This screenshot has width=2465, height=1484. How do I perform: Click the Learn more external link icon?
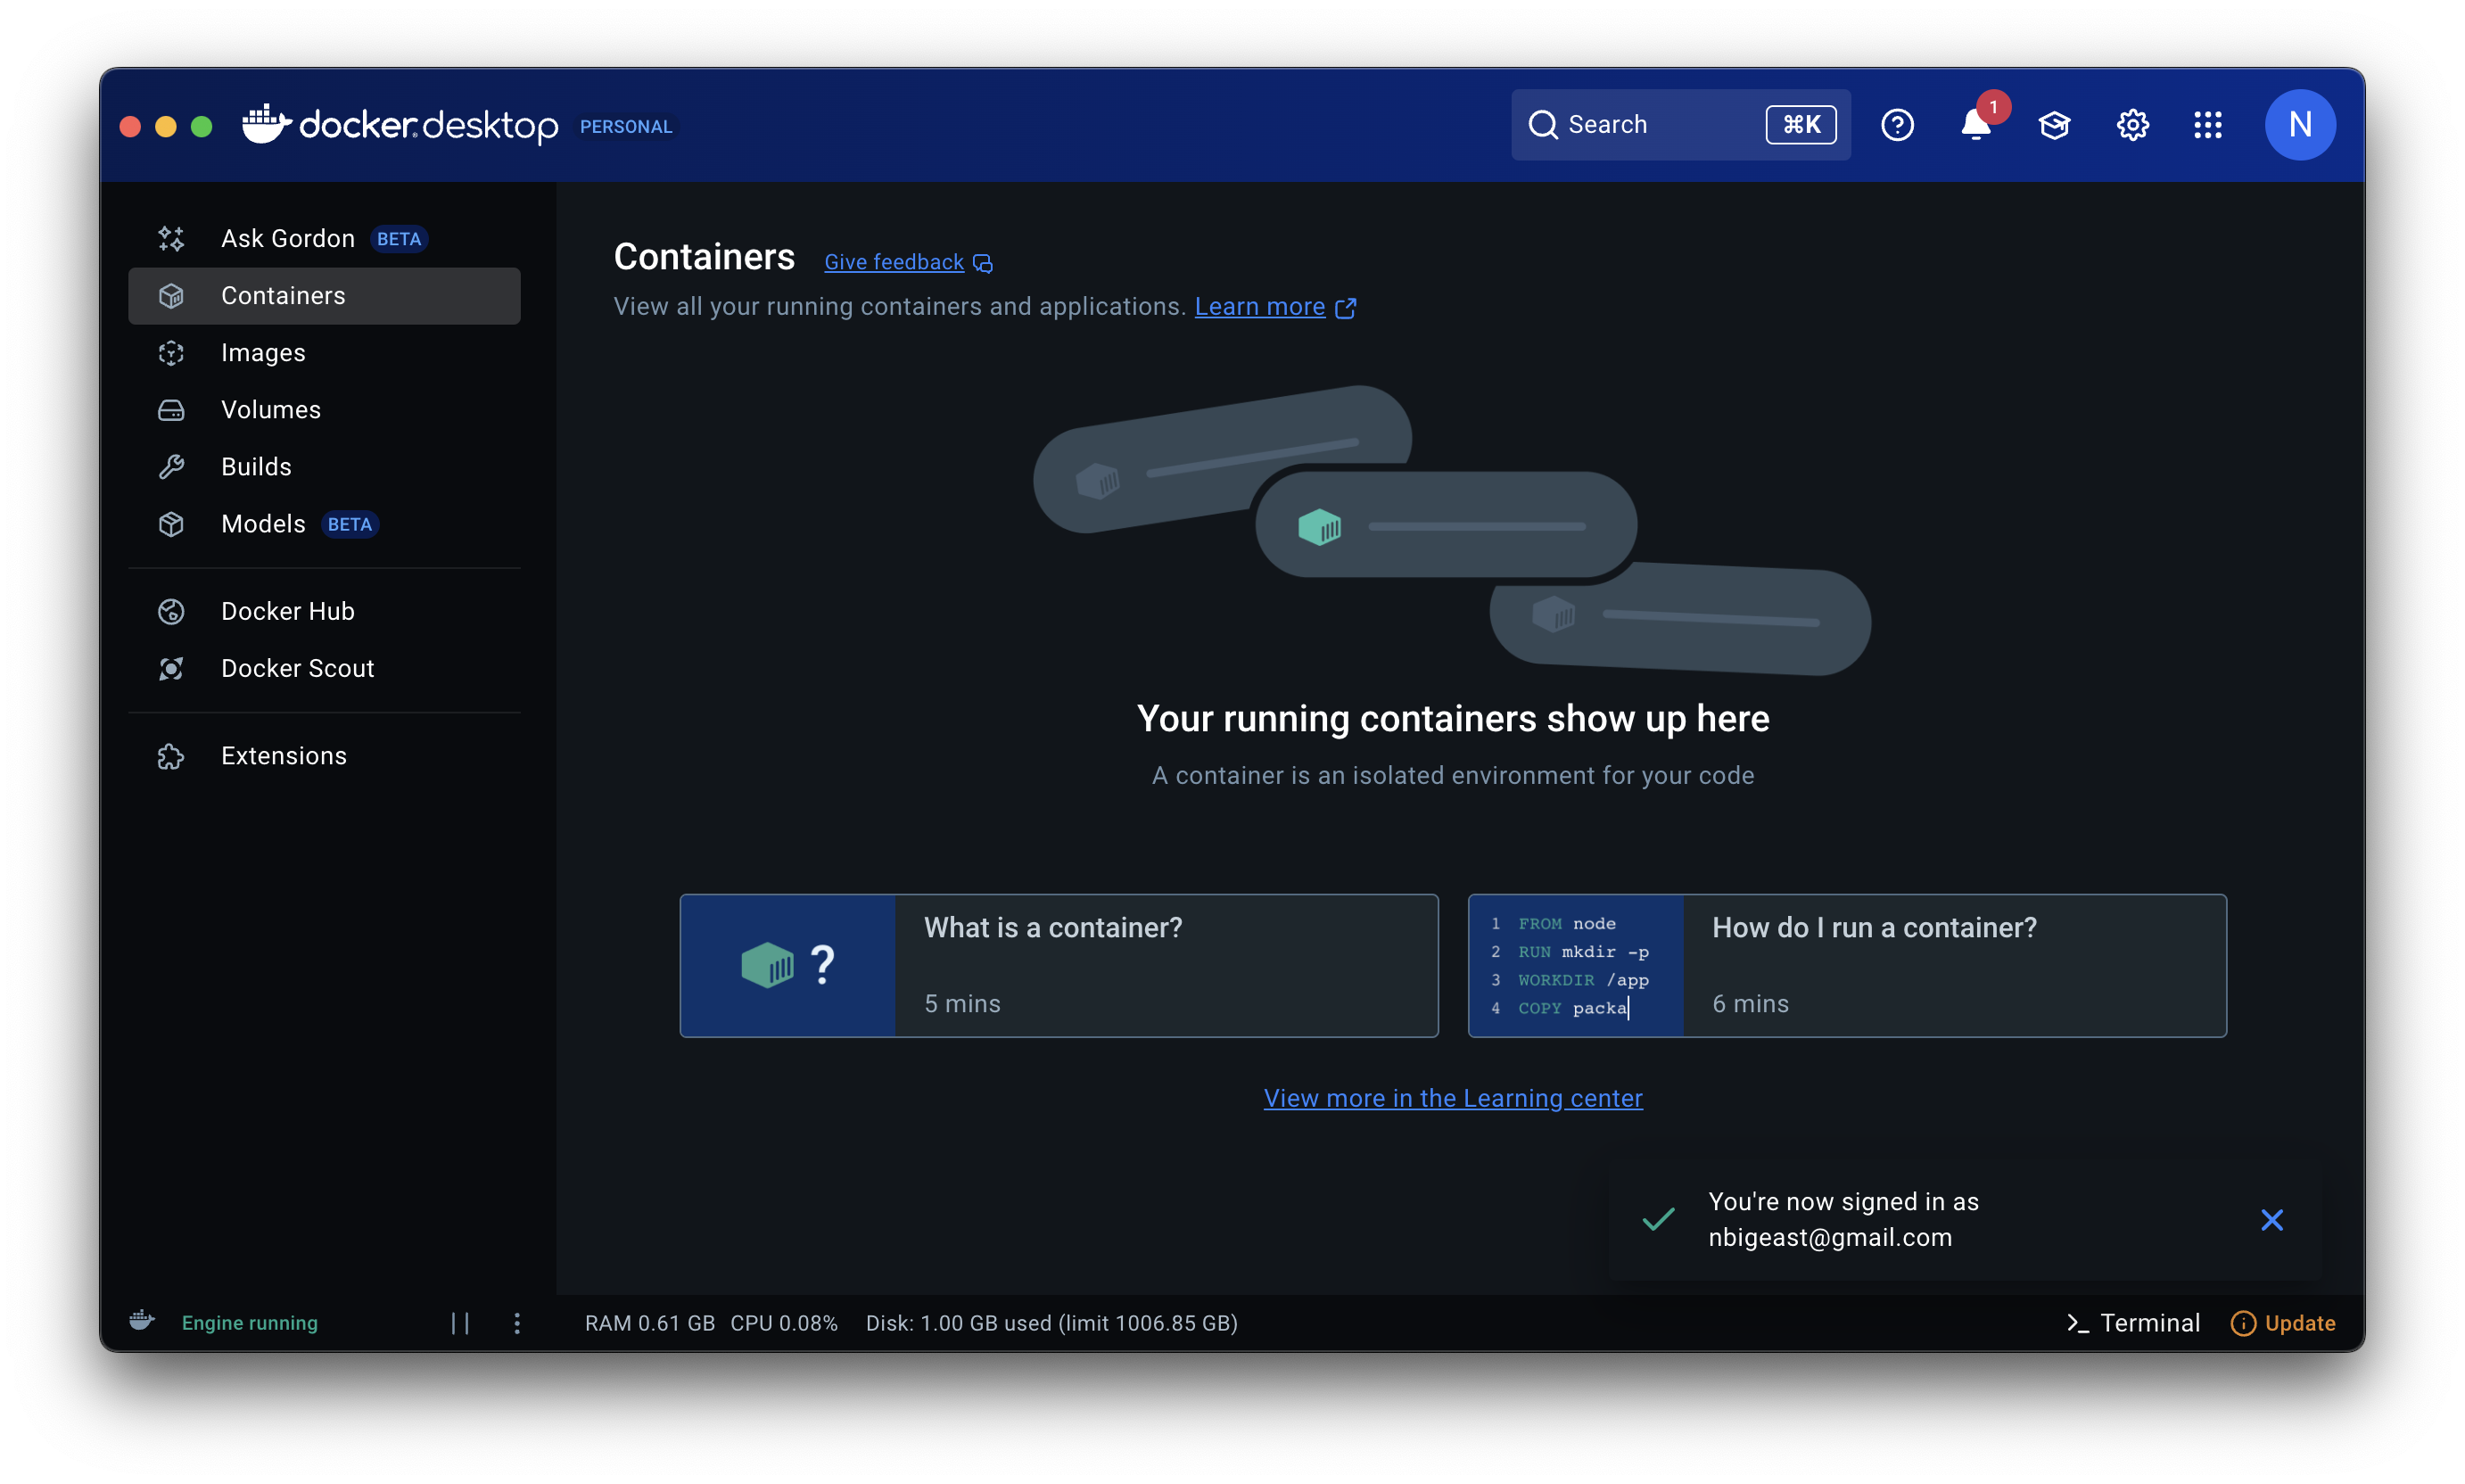[x=1345, y=307]
